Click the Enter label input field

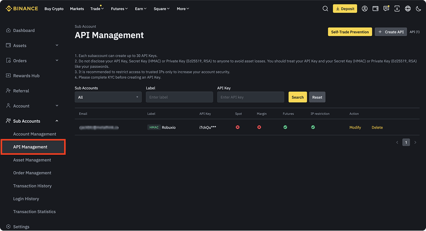[179, 97]
